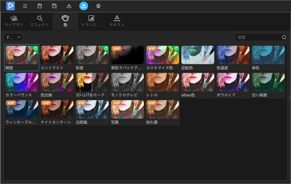This screenshot has width=291, height=184.
Task: Select the 反転色 color filter thumbnail
Action: [x=198, y=55]
